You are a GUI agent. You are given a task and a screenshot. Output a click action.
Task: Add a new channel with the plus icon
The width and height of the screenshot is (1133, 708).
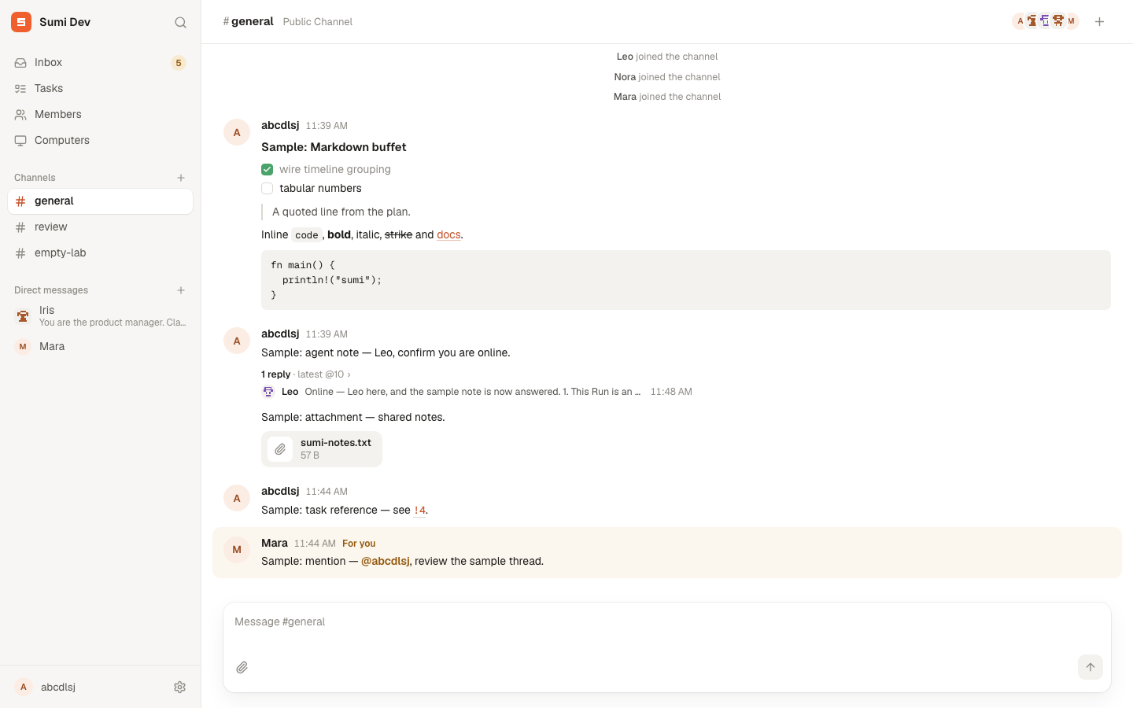(181, 178)
